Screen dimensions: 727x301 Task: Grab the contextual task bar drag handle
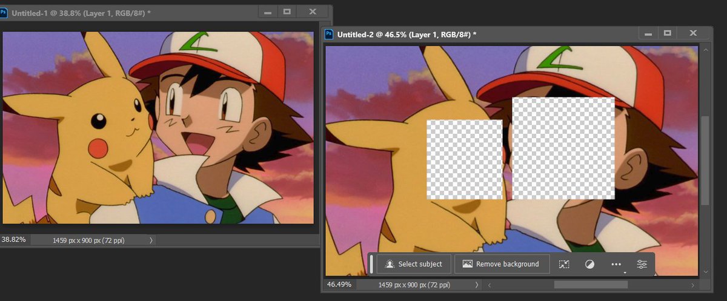(371, 264)
